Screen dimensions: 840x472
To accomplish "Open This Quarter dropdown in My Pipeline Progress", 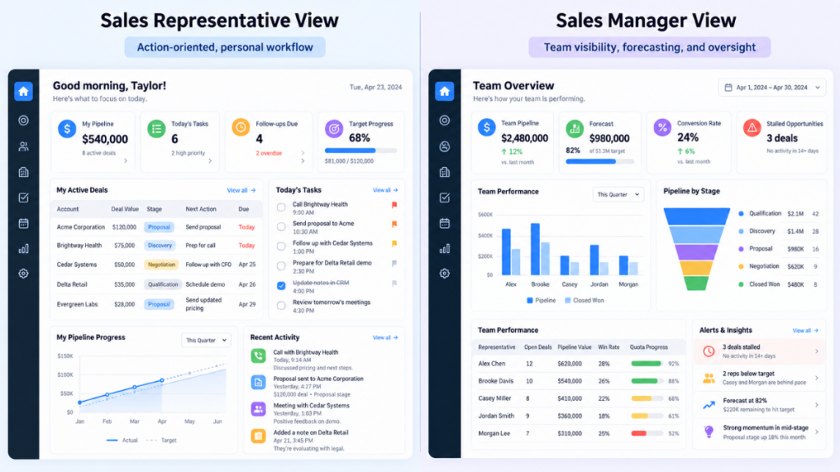I will 206,340.
